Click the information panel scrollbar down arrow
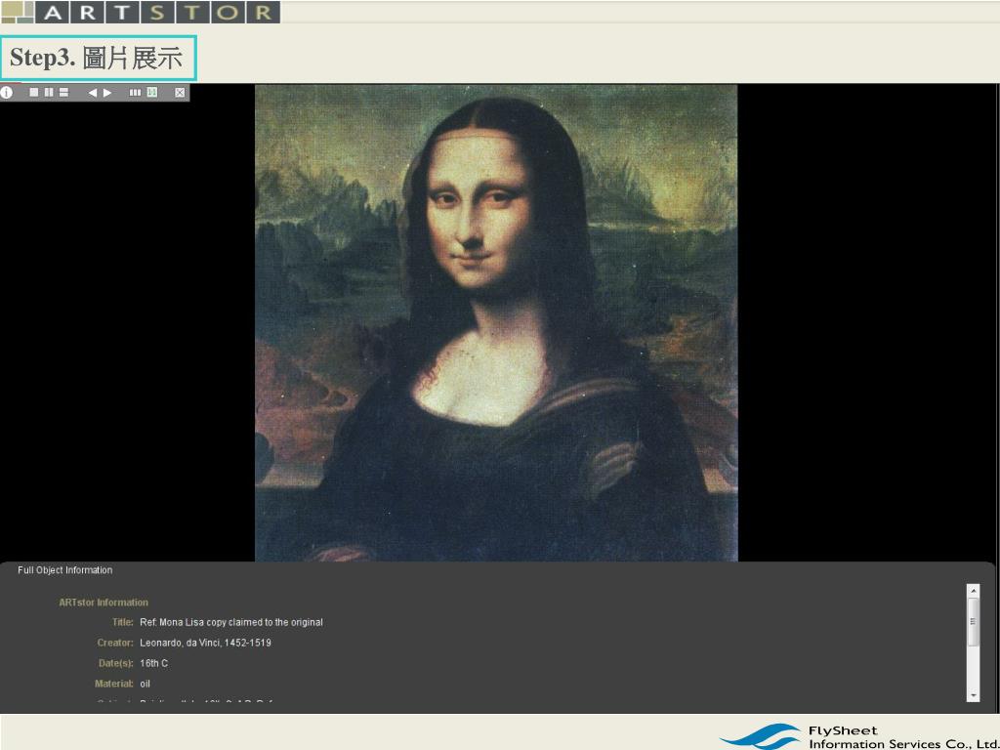The image size is (1000, 750). point(974,695)
